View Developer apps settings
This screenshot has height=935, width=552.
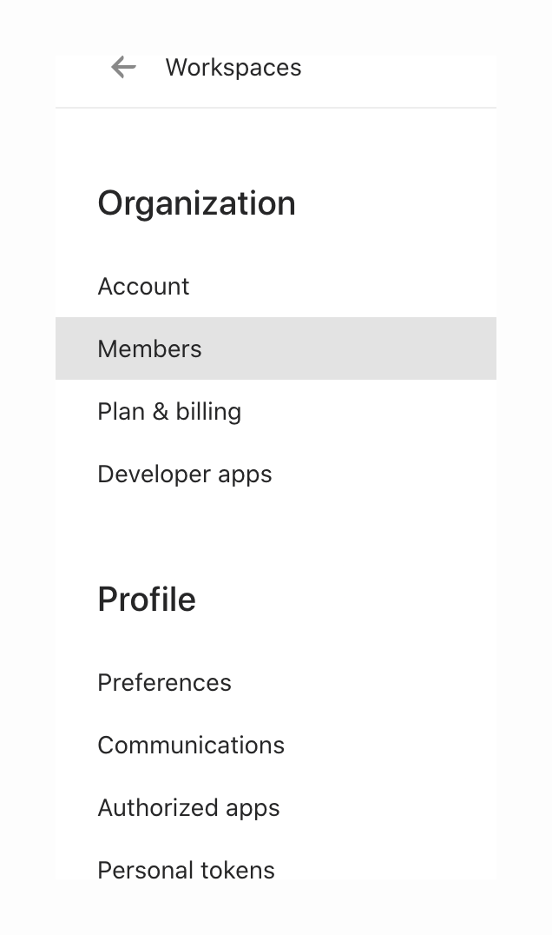tap(184, 474)
